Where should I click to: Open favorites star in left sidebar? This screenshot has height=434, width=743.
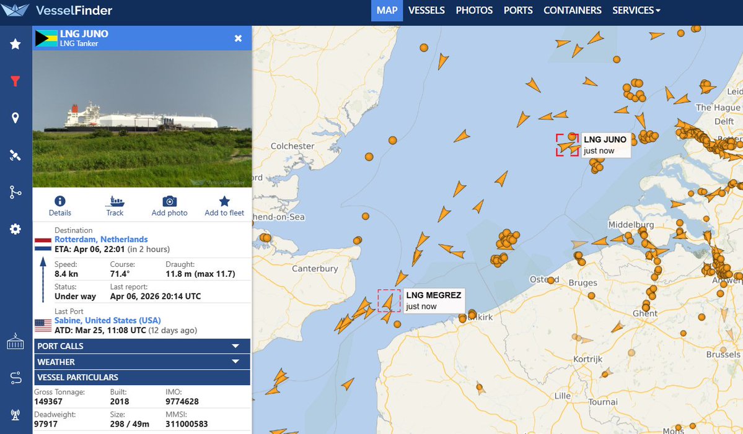[15, 44]
